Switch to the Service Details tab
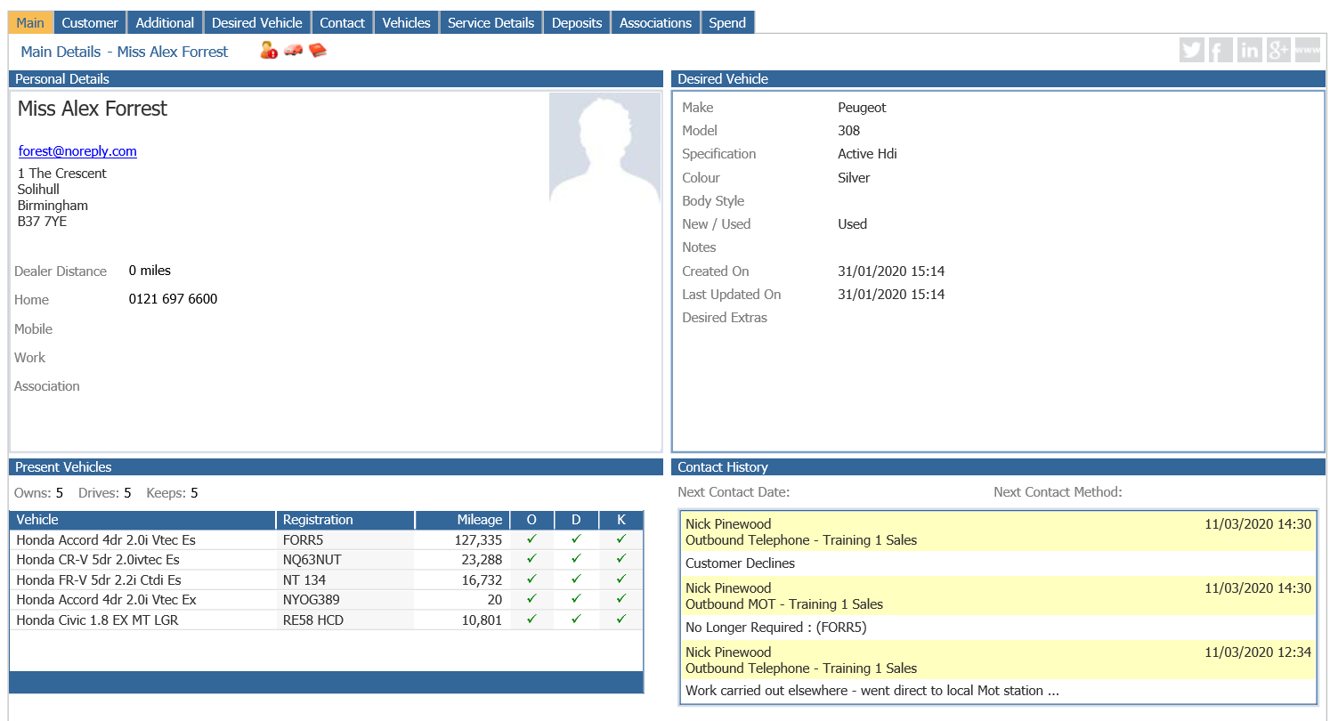1330x721 pixels. [491, 22]
